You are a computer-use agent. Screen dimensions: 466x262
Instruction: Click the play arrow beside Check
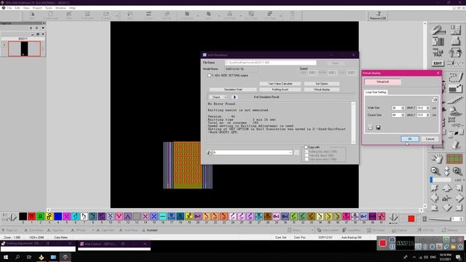pos(234,97)
